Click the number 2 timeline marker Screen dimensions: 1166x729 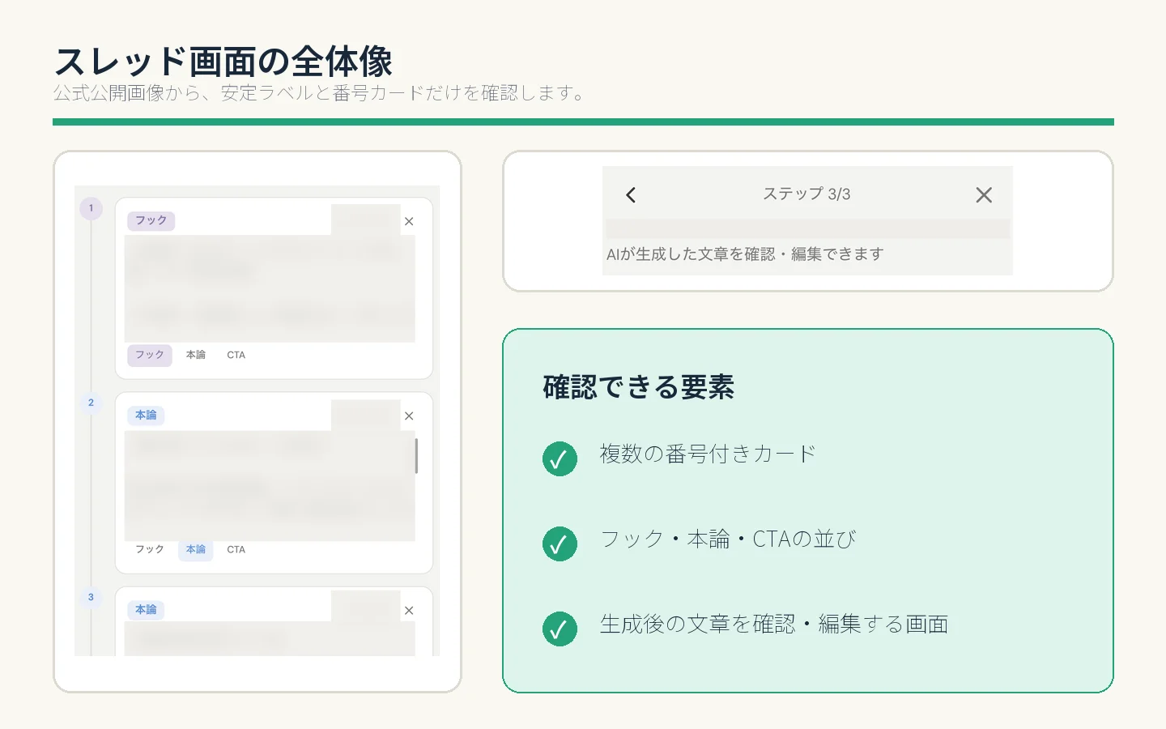tap(91, 403)
